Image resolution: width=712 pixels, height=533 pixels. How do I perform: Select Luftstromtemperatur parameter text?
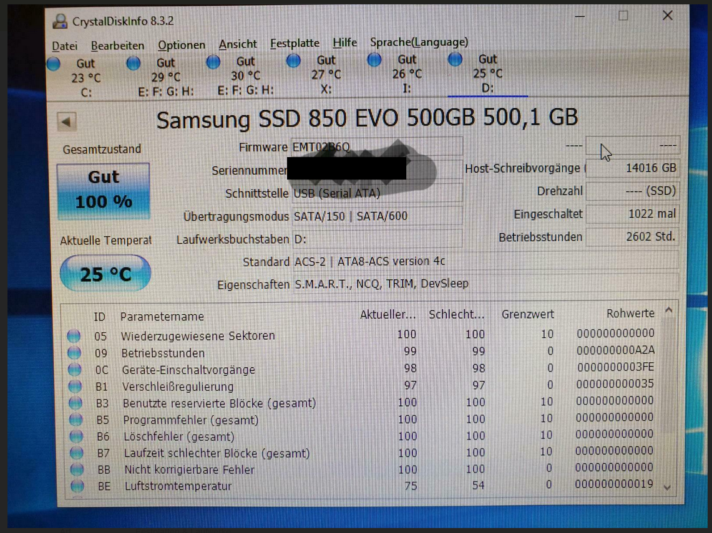click(x=178, y=486)
